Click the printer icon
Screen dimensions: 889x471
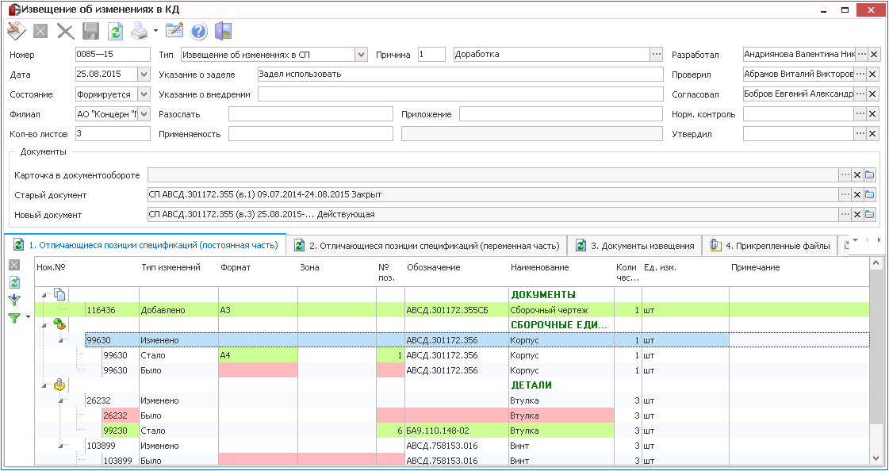140,31
